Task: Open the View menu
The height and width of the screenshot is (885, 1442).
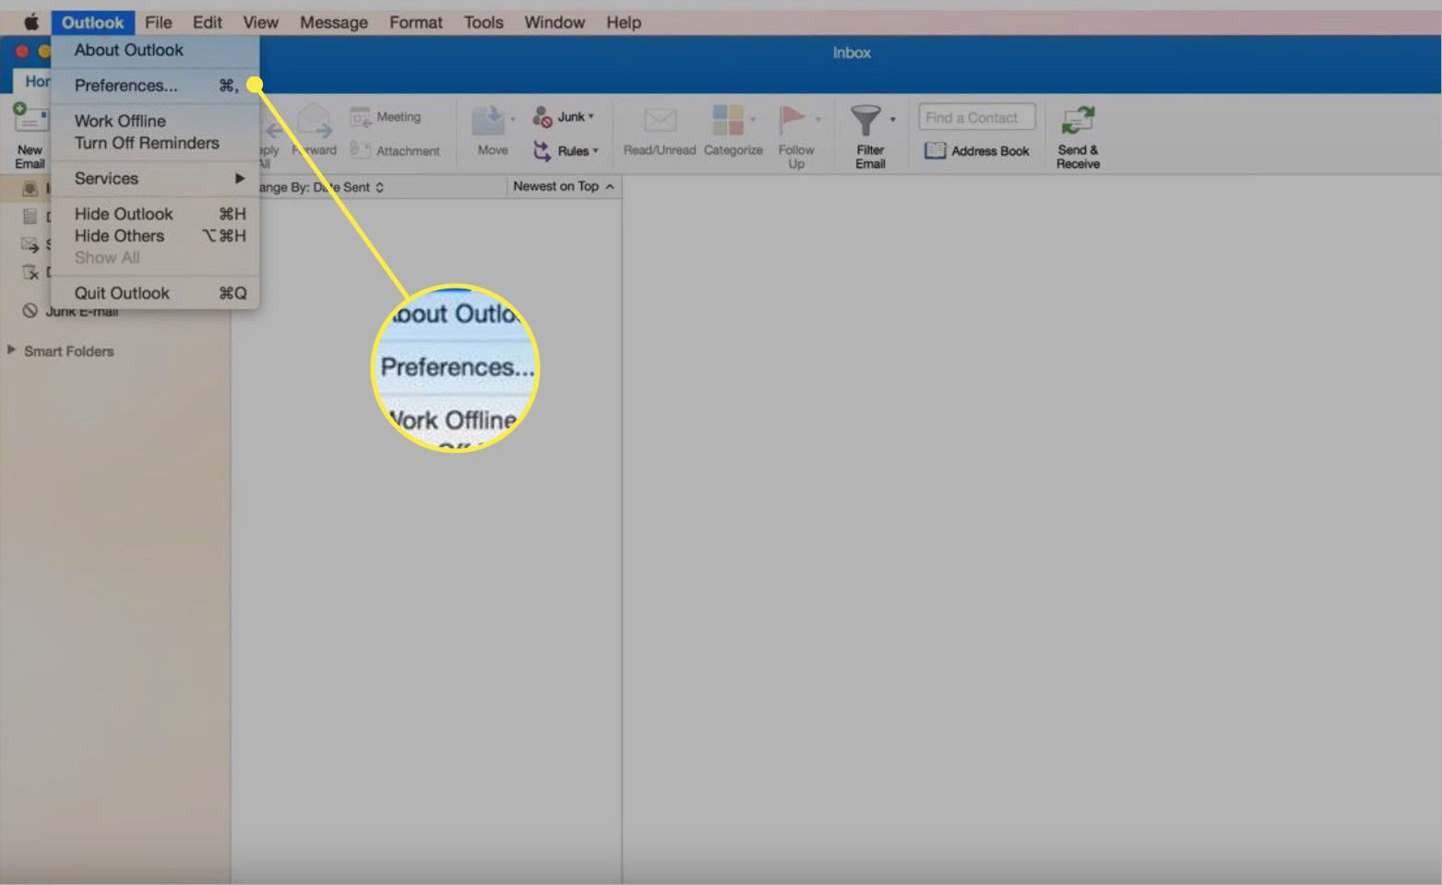Action: (x=260, y=22)
